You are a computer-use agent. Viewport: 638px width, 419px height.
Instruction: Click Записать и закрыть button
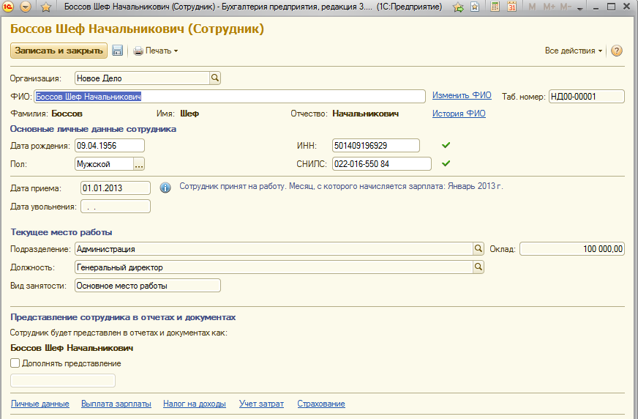(59, 51)
